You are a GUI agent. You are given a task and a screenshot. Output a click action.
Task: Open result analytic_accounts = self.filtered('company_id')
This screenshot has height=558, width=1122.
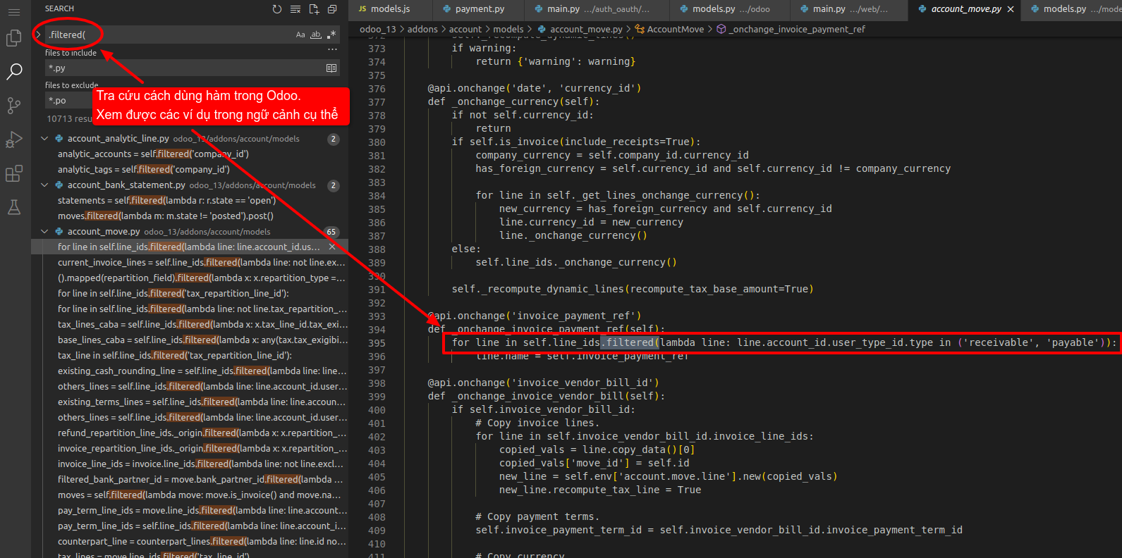coord(153,154)
